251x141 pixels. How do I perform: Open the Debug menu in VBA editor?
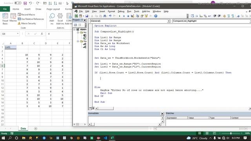coord(121,11)
